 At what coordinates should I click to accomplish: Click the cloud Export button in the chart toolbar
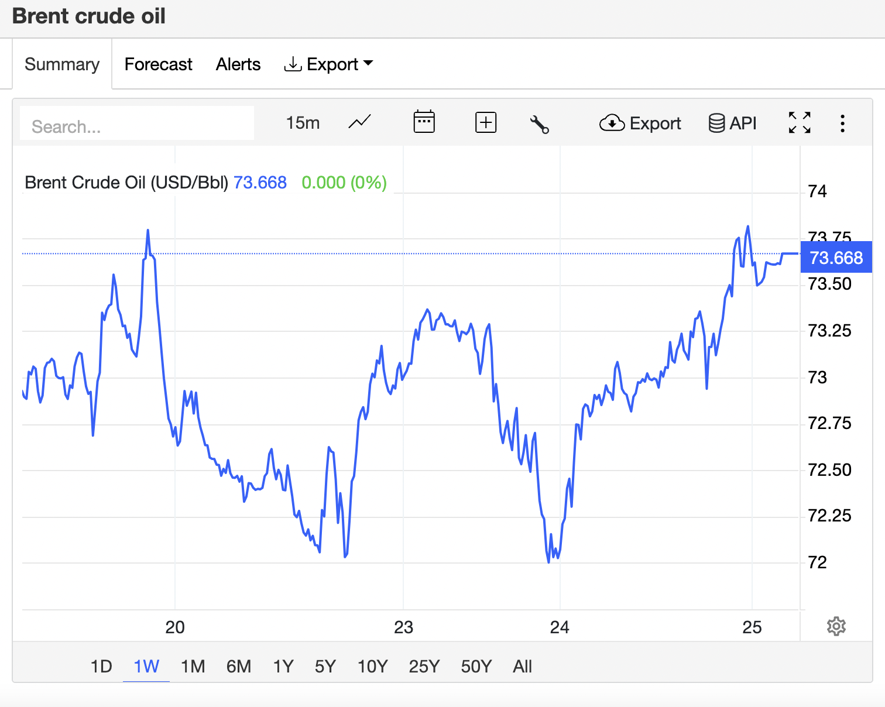tap(640, 123)
